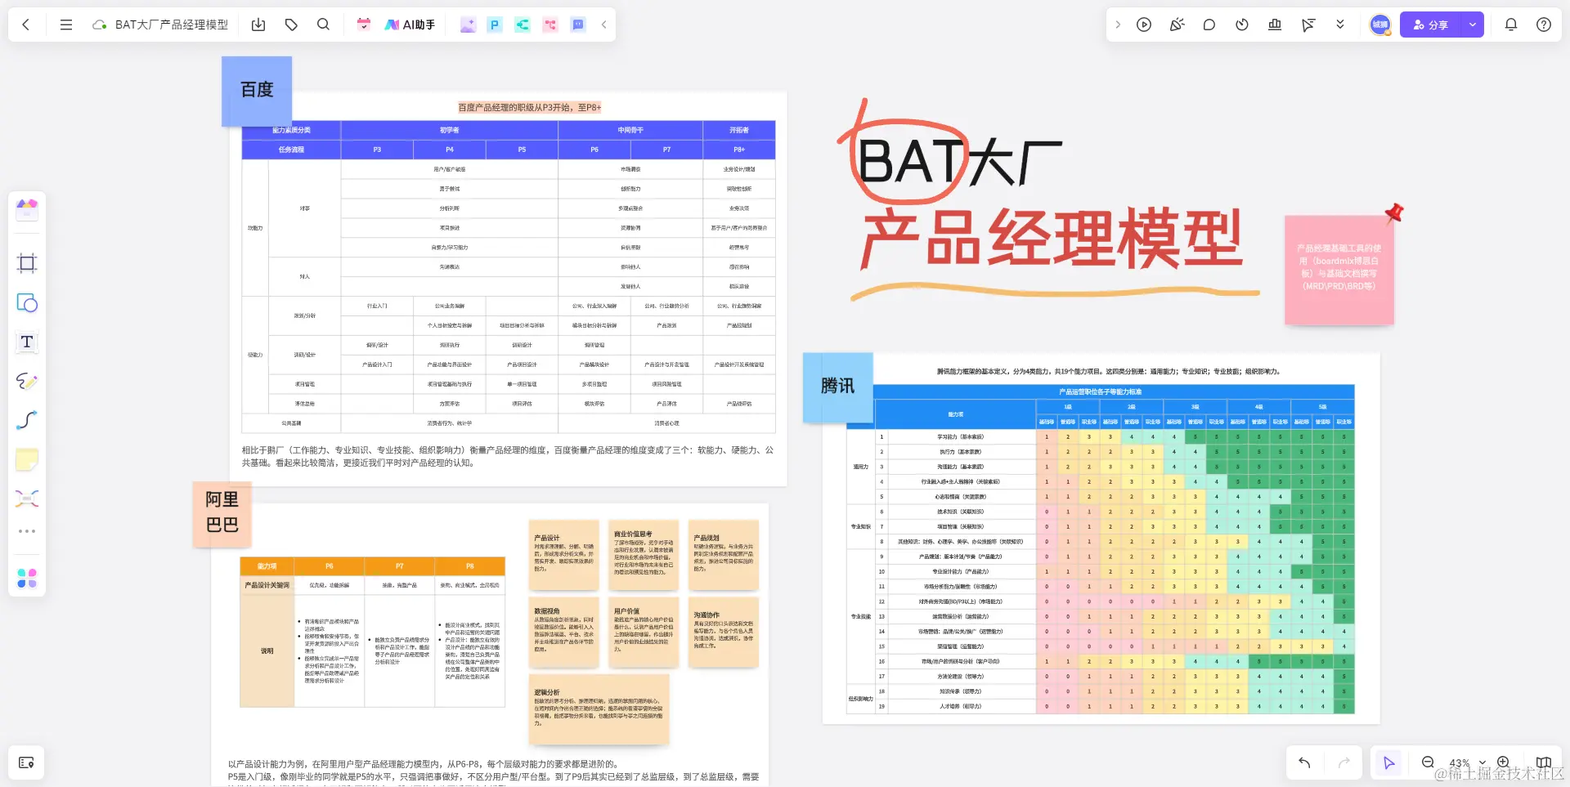The image size is (1570, 787).
Task: Collapse the plugin bar with the chevron
Action: 603,25
